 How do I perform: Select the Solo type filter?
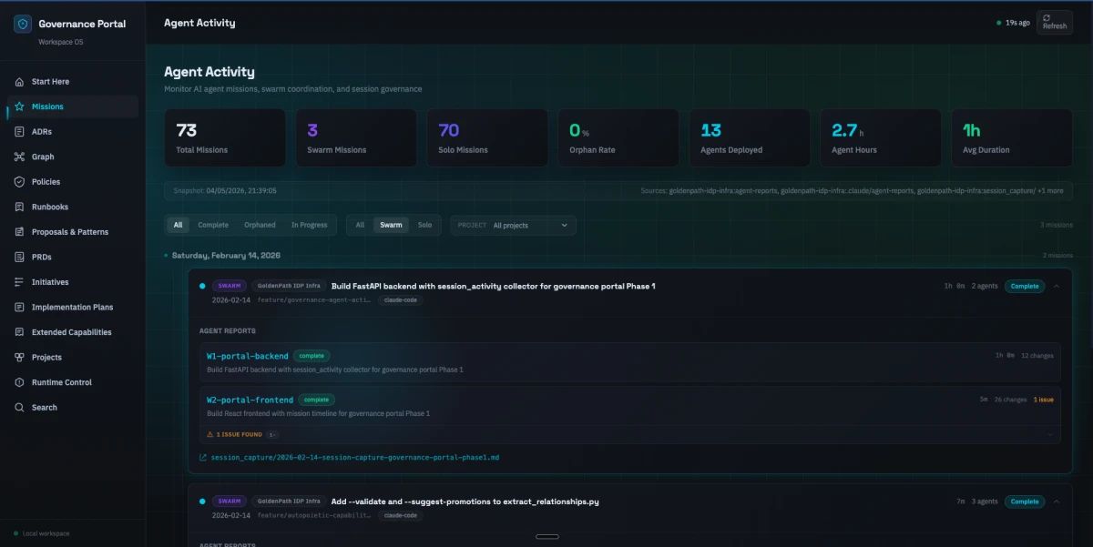(424, 225)
